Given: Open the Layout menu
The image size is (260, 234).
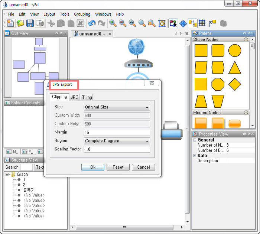Looking at the screenshot, I should click(49, 14).
